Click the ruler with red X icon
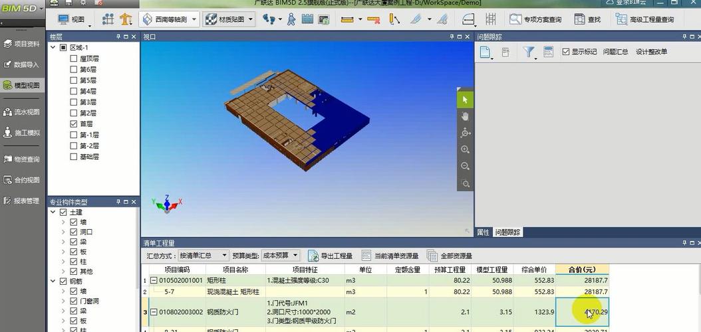The image size is (701, 332). click(374, 19)
